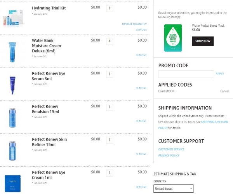
Task: Click the Water Bank Moisture Cream tube image
Action: [x=12, y=52]
